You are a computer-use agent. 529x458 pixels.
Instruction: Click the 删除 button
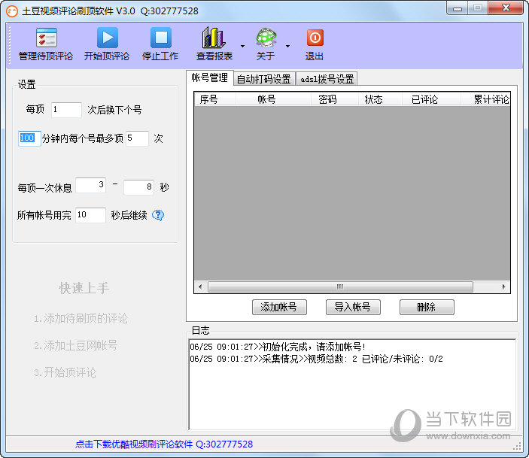pos(427,308)
